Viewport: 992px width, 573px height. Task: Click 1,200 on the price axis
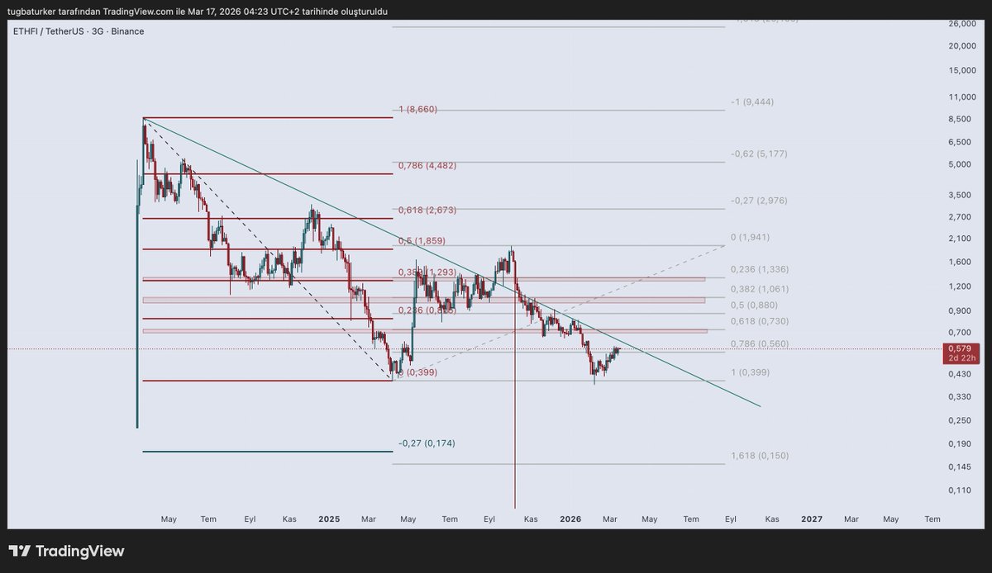[961, 286]
